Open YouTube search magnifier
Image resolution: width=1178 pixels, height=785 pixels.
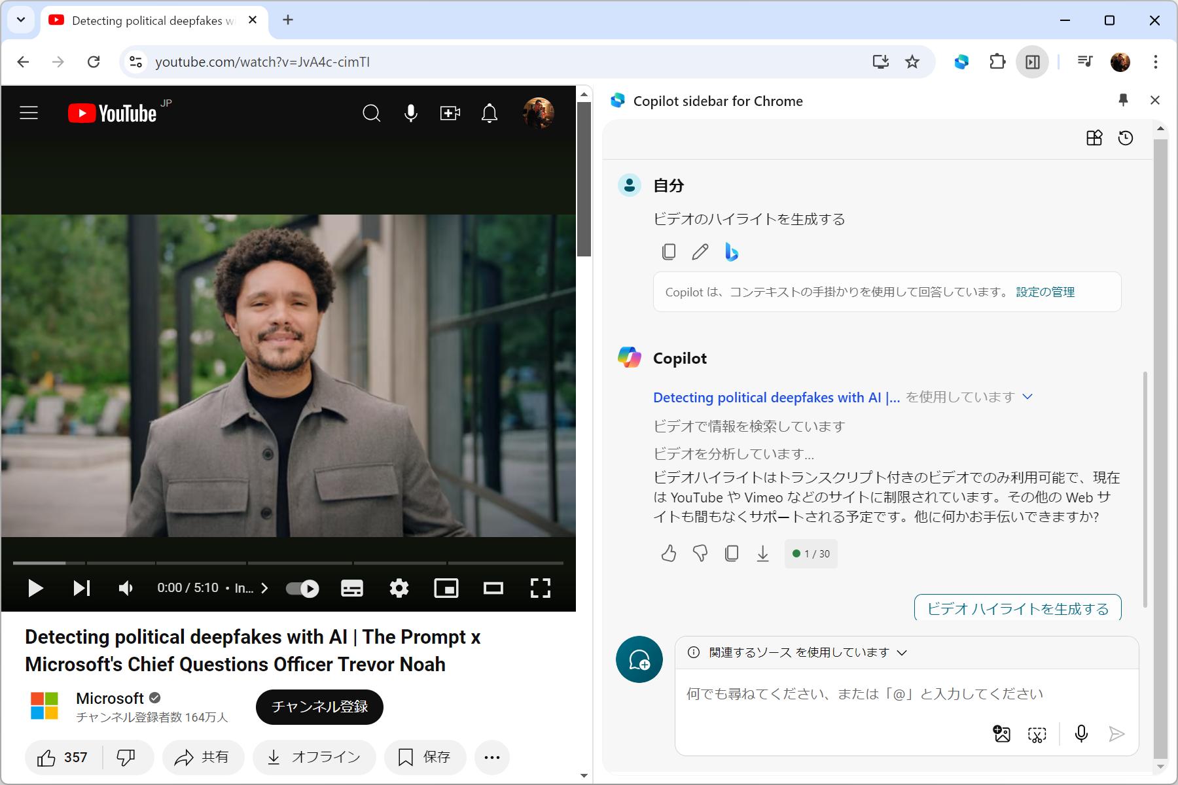[371, 113]
